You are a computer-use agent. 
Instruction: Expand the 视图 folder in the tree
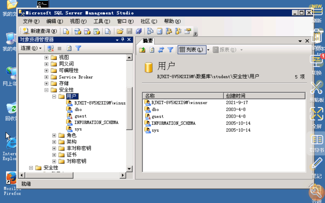pos(47,57)
